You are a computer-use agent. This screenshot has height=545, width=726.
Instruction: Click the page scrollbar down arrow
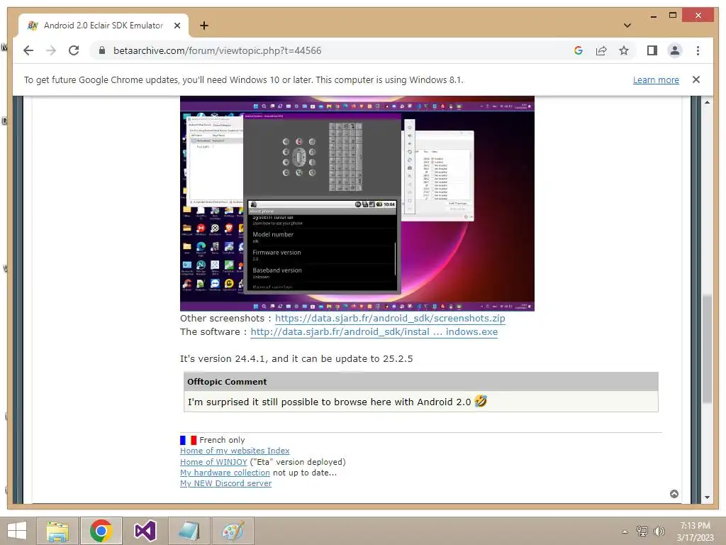(x=707, y=497)
